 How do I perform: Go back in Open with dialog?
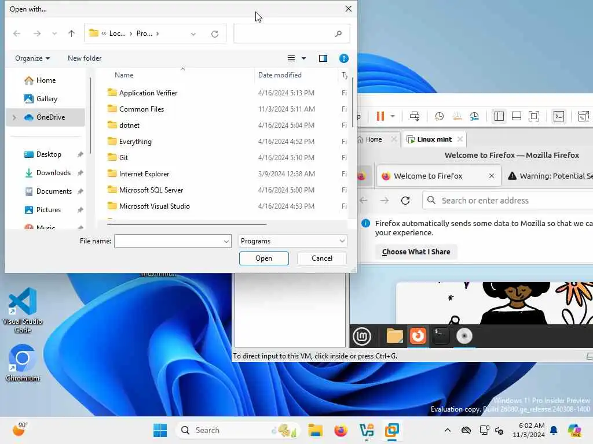click(17, 34)
